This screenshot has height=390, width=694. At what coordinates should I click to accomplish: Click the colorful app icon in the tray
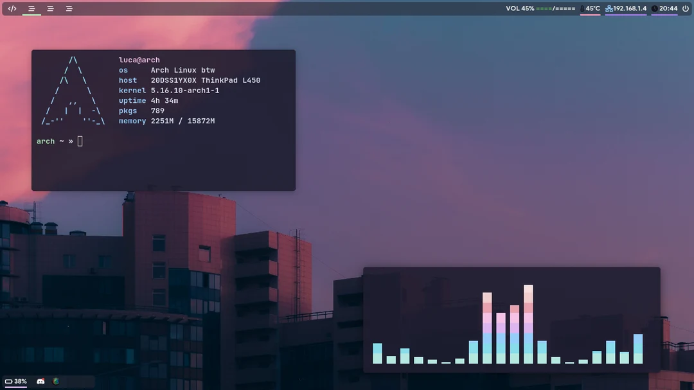point(56,381)
